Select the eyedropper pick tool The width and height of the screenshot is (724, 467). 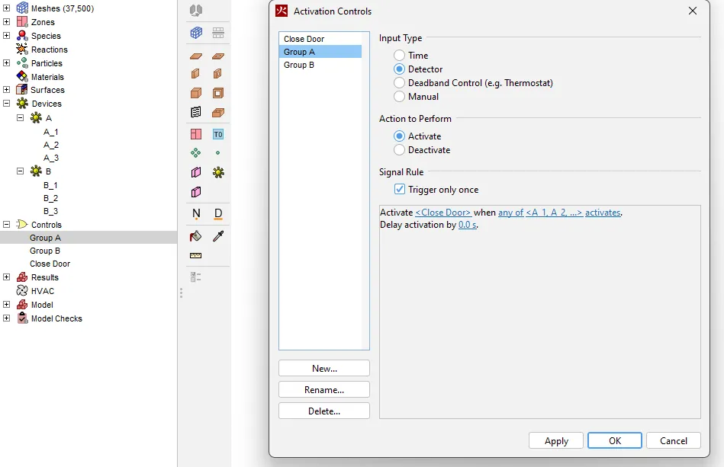(218, 236)
